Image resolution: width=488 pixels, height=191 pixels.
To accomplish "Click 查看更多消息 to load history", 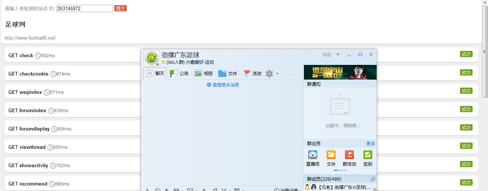I will pos(226,85).
